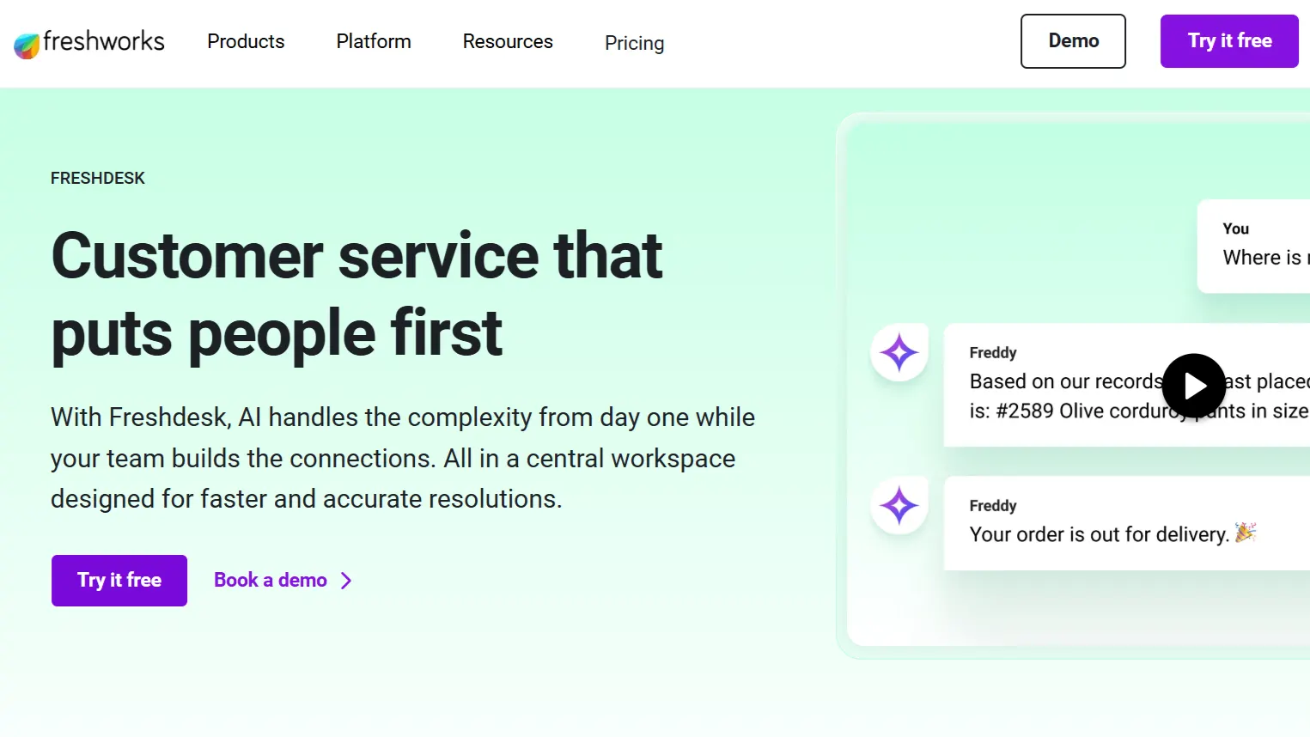Go to the Pricing page
The width and height of the screenshot is (1310, 737).
[634, 43]
